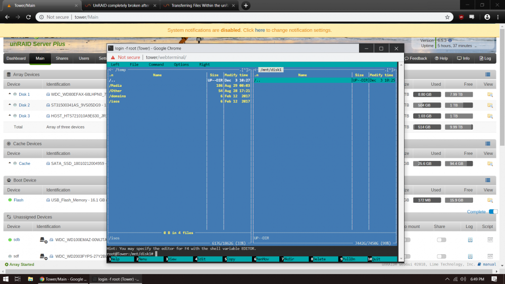Open the Disk 1 browse folder icon
This screenshot has width=505, height=284.
(x=490, y=94)
